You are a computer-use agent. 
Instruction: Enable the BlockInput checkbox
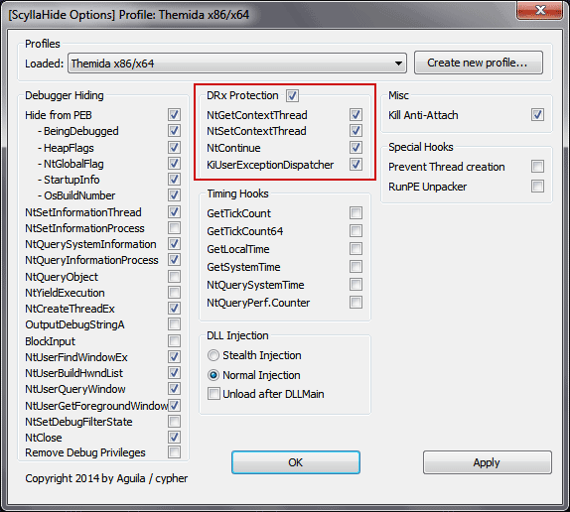point(174,341)
